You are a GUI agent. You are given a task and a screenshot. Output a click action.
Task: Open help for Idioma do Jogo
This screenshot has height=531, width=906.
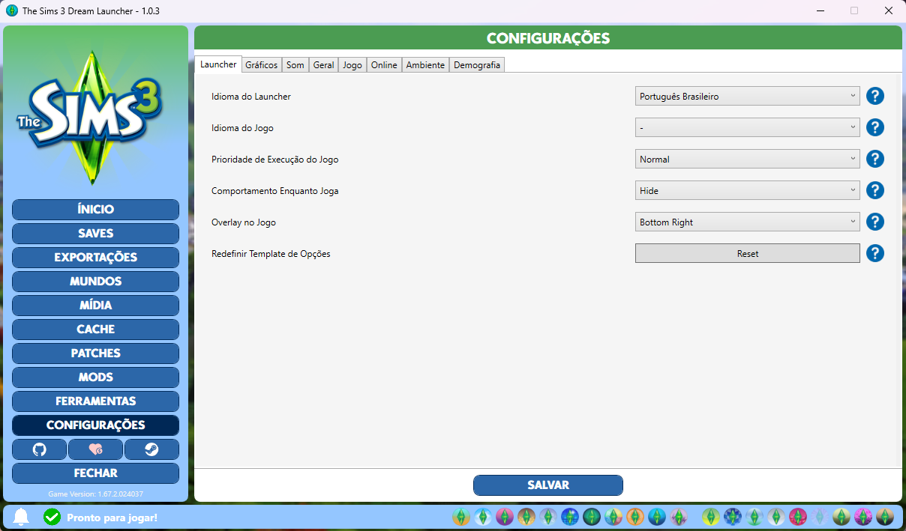click(875, 127)
